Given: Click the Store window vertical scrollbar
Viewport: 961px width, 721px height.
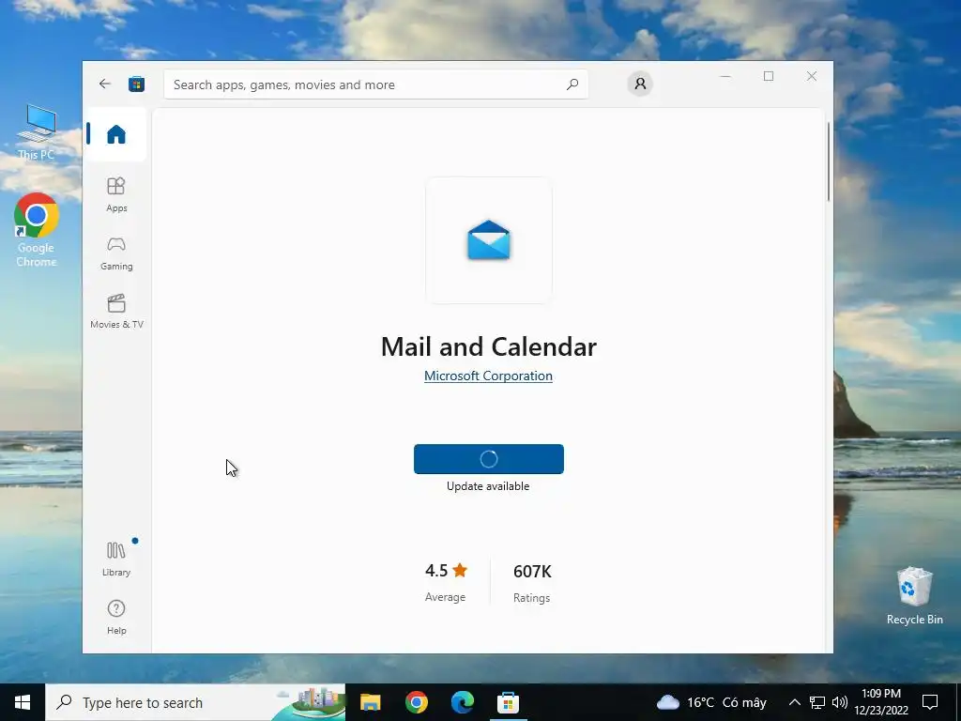Looking at the screenshot, I should [x=828, y=161].
